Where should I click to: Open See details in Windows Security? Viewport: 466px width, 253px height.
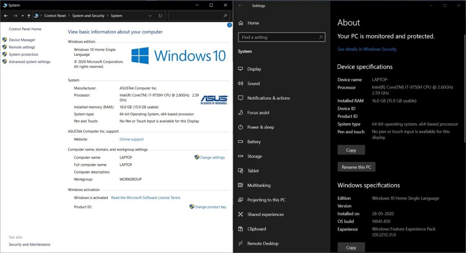pos(367,49)
